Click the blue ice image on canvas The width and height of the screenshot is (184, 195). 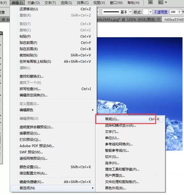click(x=140, y=76)
